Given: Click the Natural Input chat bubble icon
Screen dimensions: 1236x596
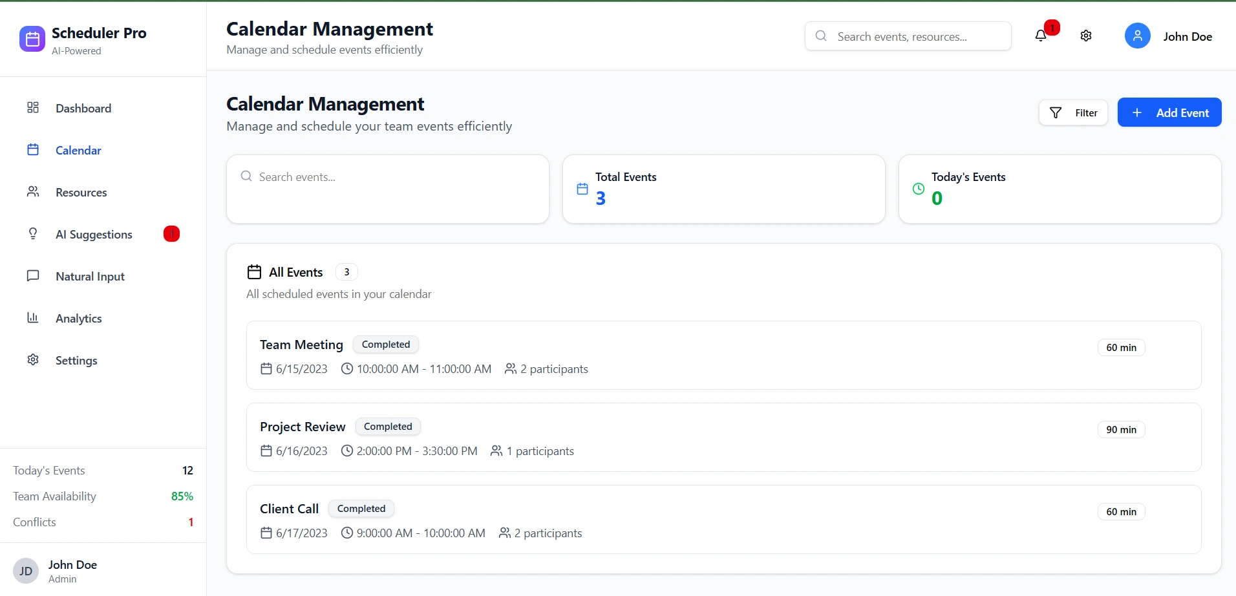Looking at the screenshot, I should tap(33, 275).
